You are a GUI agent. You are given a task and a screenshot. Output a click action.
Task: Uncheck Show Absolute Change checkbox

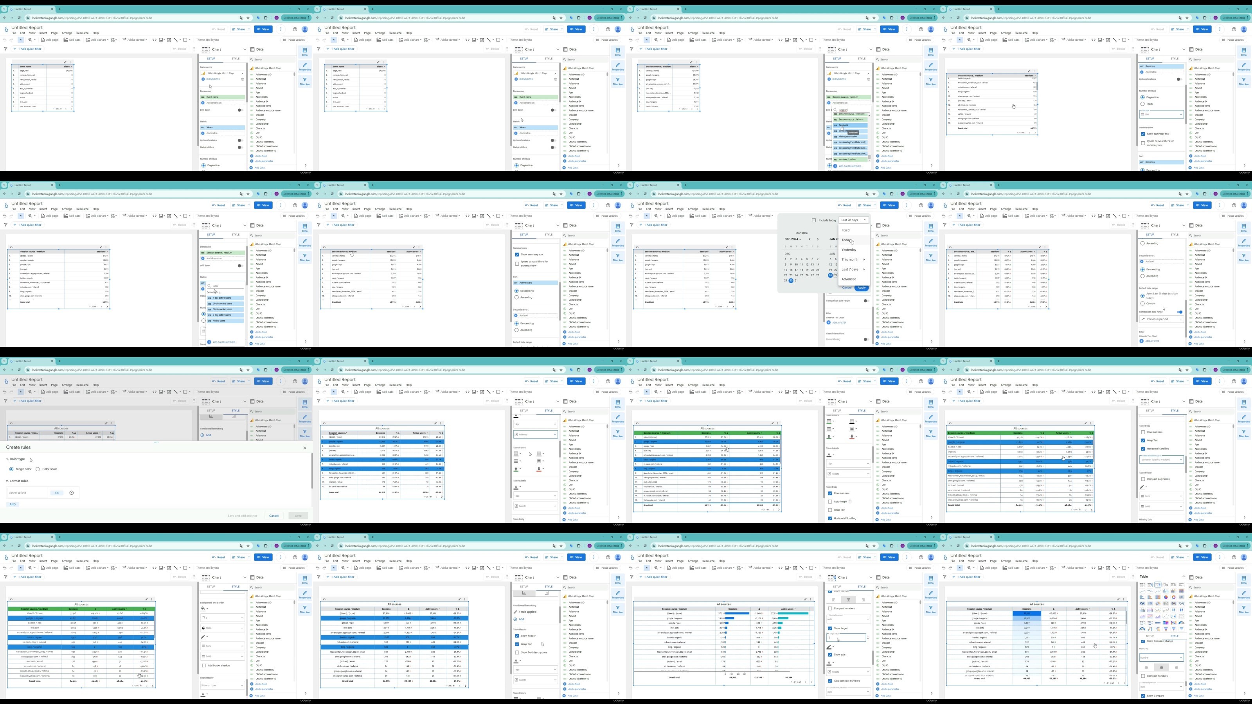point(1142,641)
